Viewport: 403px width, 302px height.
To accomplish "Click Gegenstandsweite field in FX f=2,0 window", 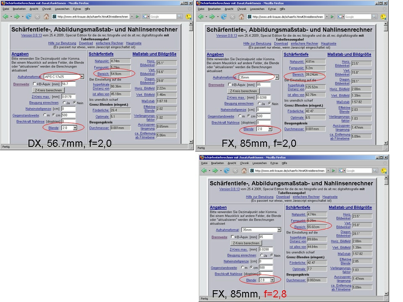I will [x=264, y=116].
